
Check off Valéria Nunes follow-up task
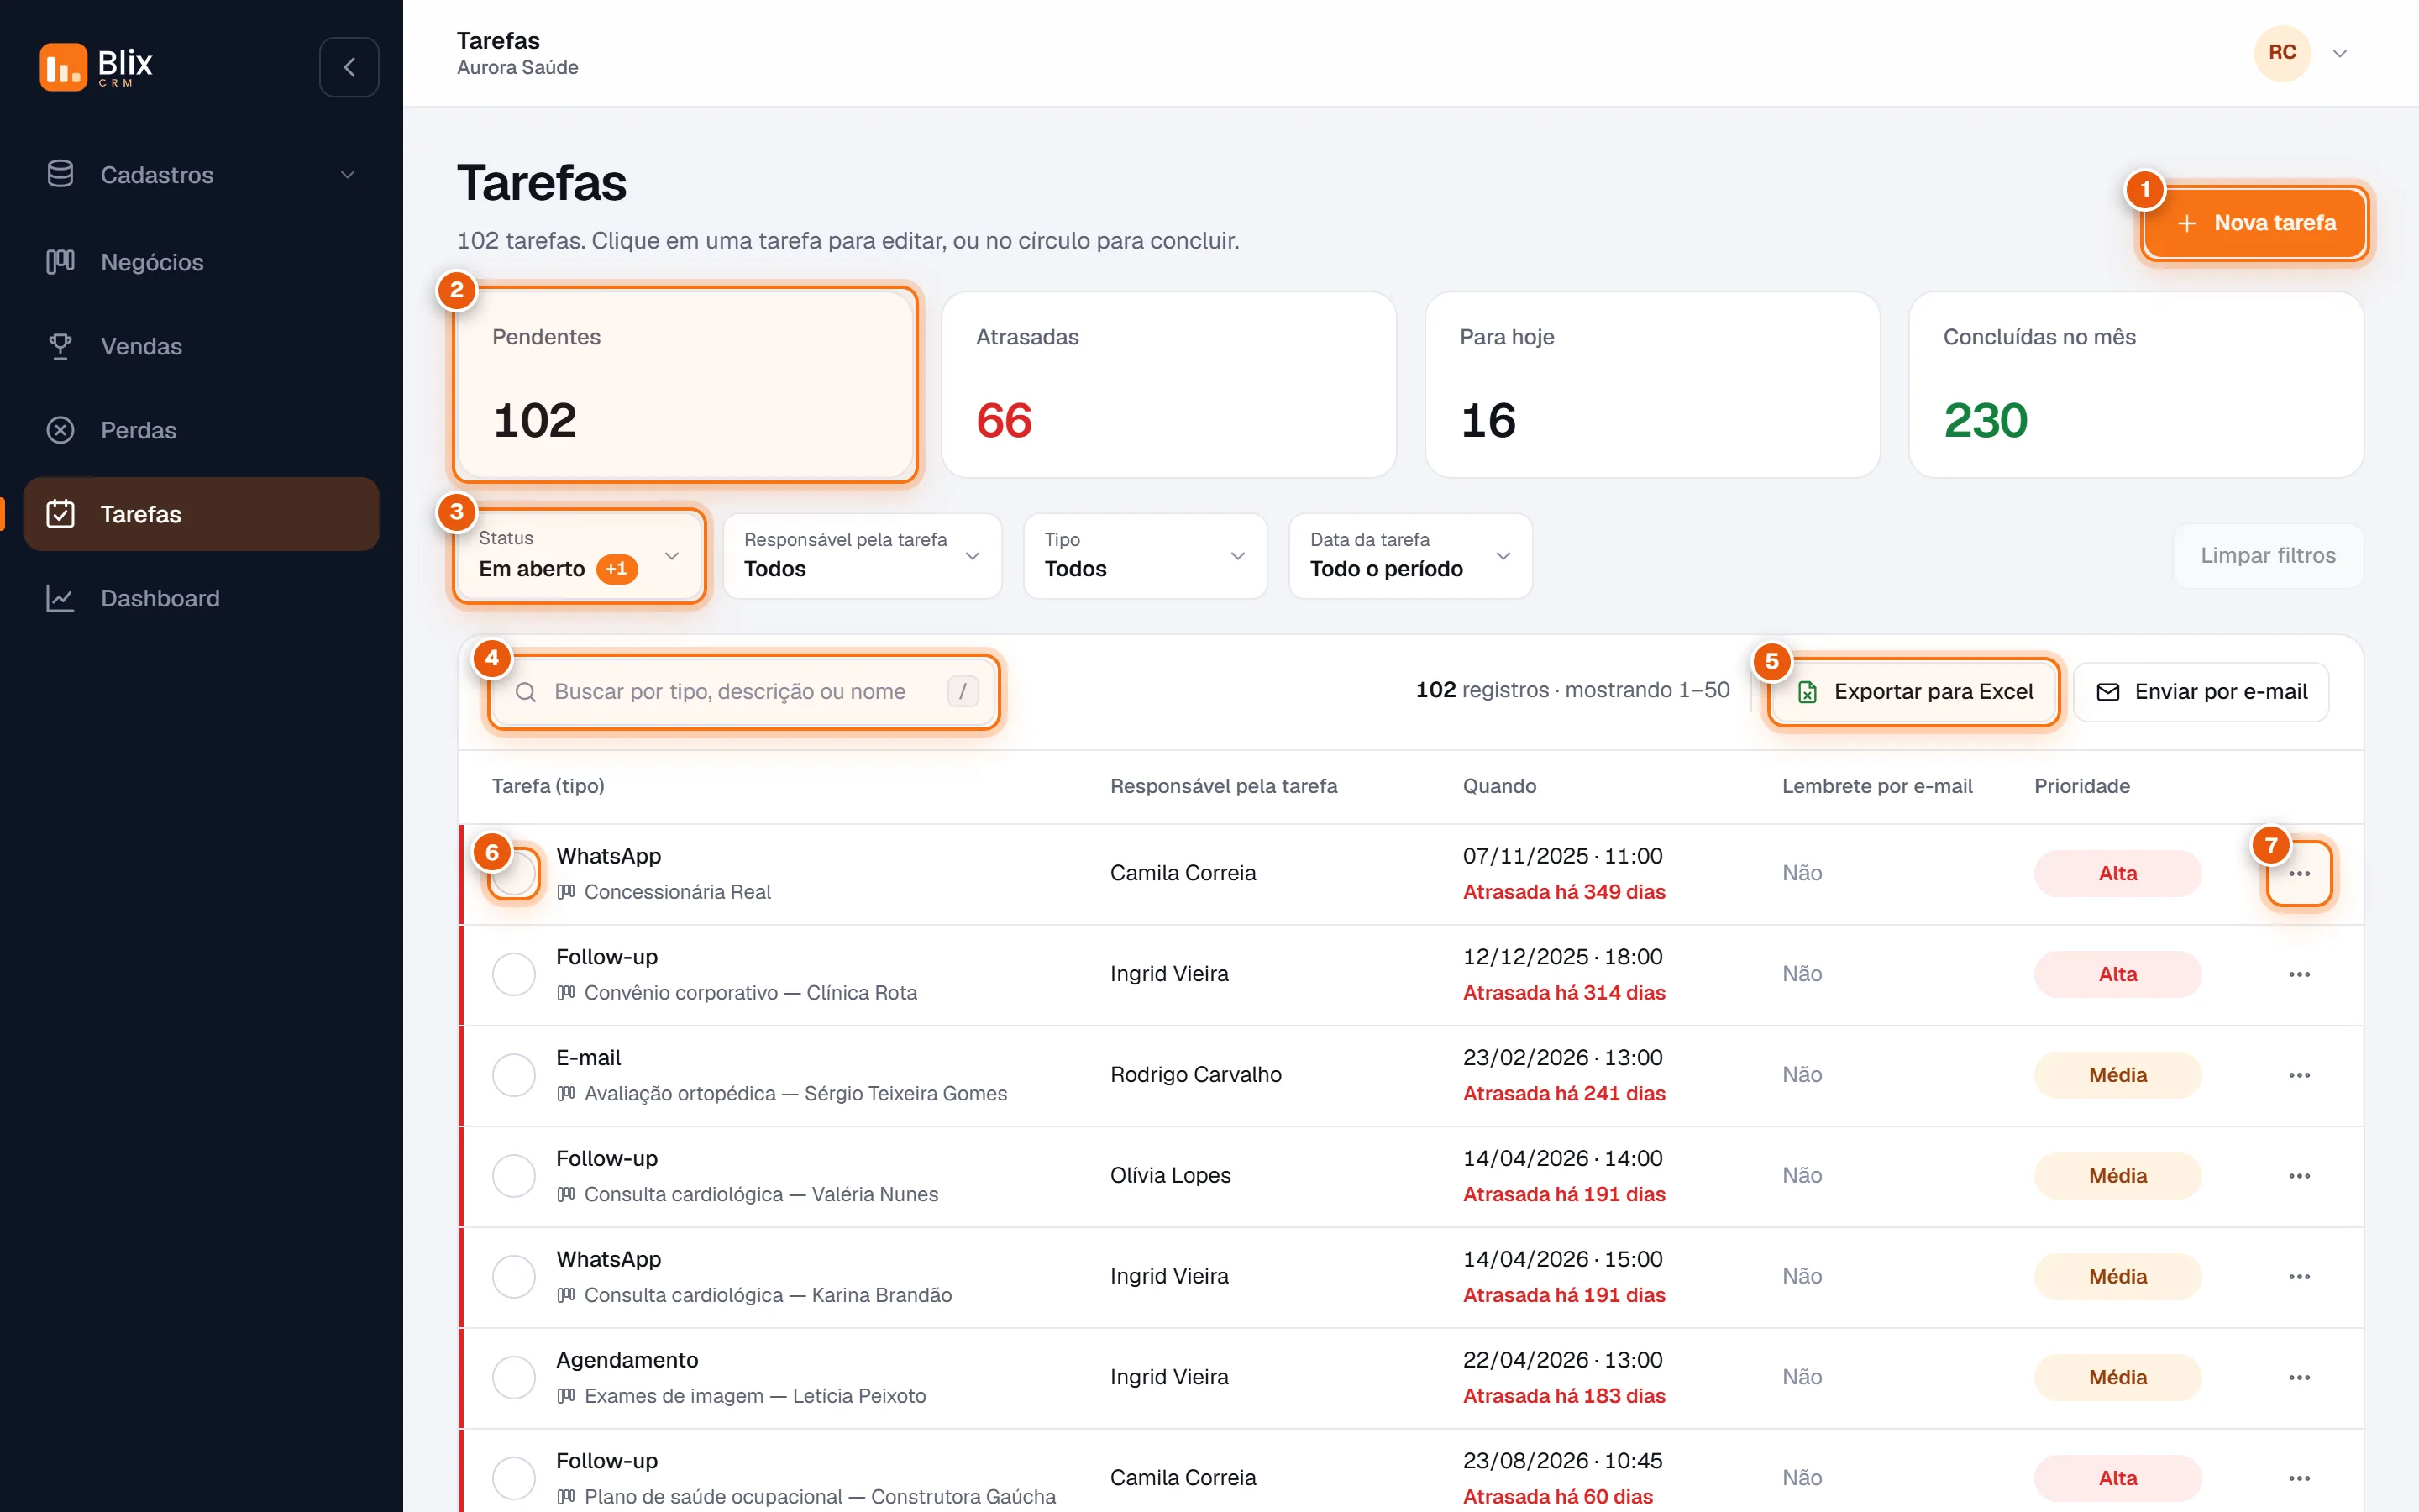(514, 1176)
